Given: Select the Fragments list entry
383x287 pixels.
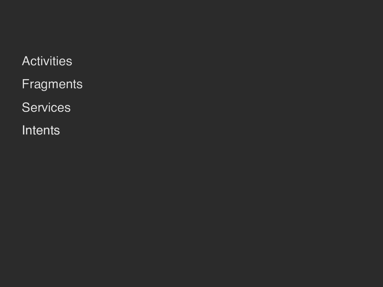Looking at the screenshot, I should click(x=52, y=84).
